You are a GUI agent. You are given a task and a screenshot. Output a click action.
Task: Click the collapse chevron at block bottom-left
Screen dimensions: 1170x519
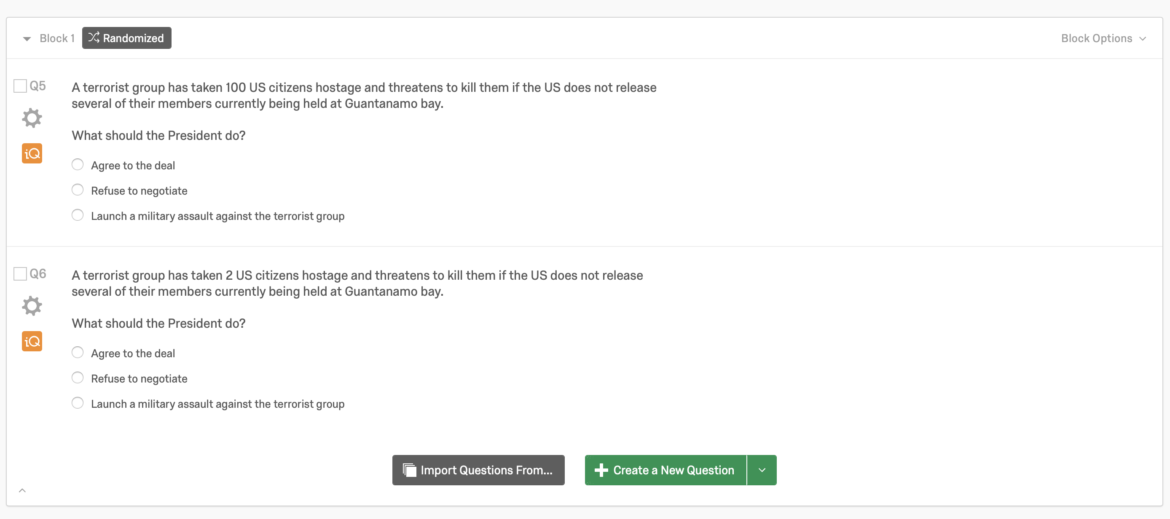[22, 490]
